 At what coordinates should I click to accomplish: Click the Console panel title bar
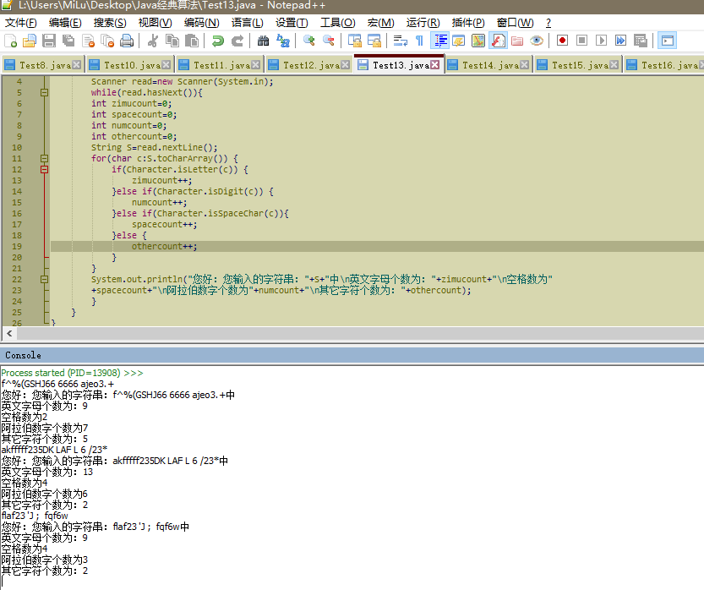point(352,355)
